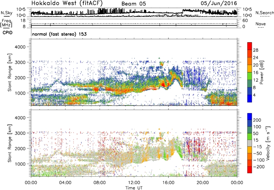Click the blue bottom of power colorbar
Viewport: 274px width, 190px height.
click(x=250, y=98)
